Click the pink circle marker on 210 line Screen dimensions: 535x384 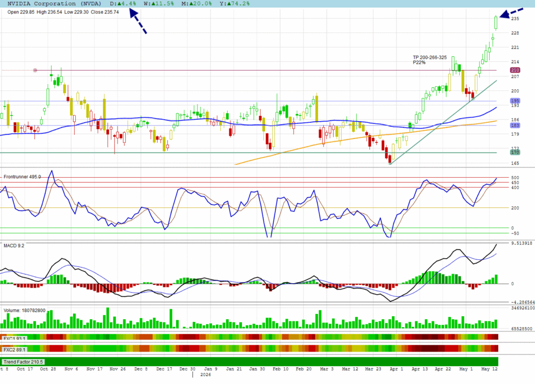pyautogui.click(x=35, y=71)
